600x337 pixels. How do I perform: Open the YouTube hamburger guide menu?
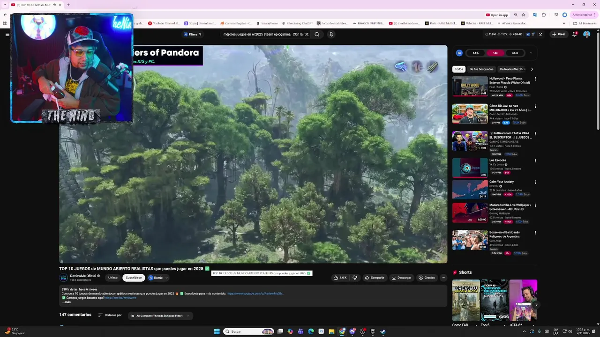(7, 34)
